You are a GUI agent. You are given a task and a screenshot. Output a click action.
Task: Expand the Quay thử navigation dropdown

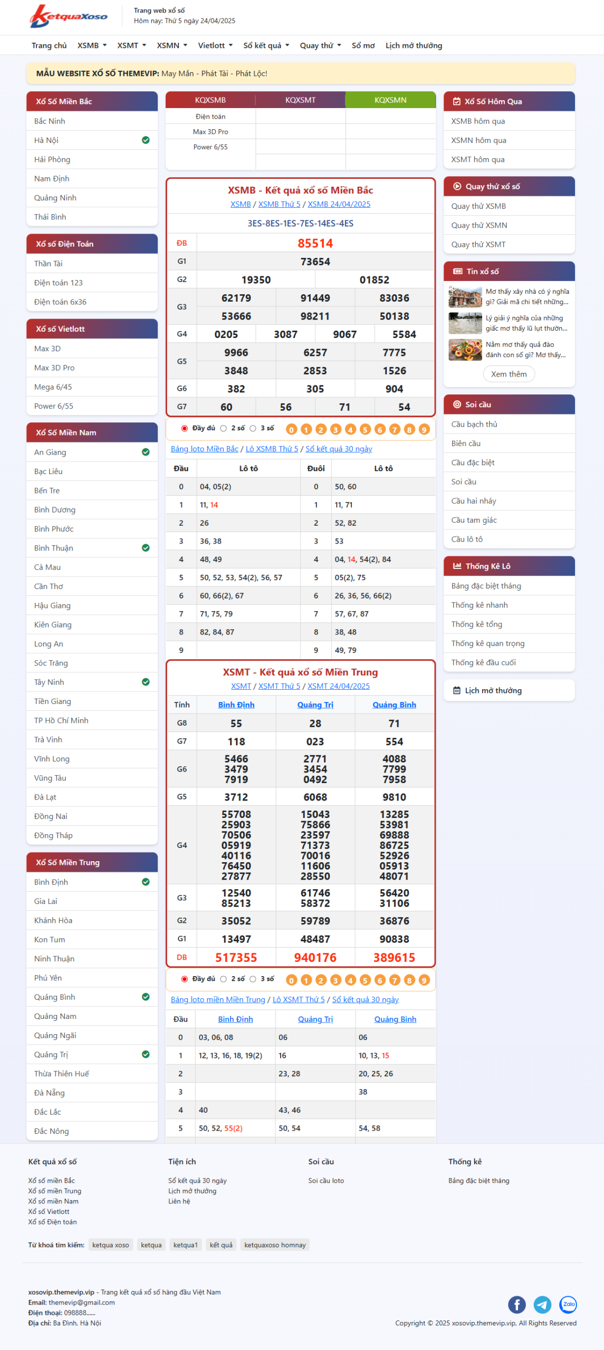320,45
